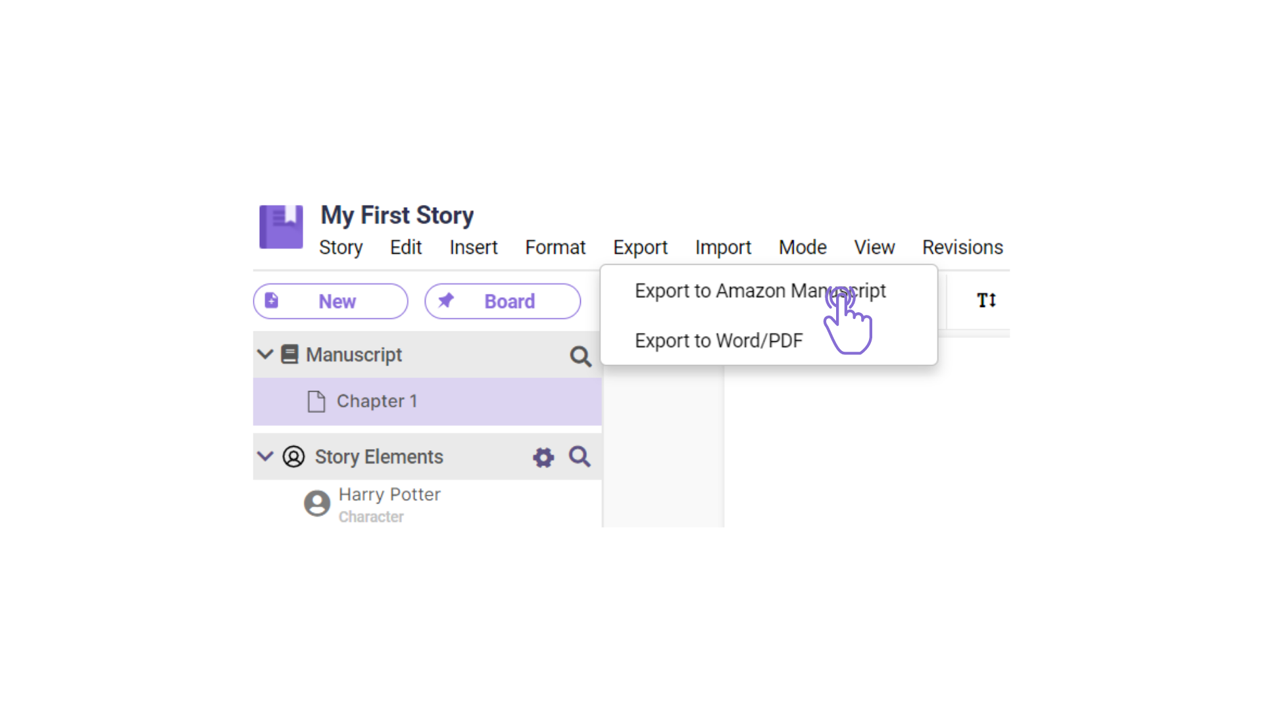Click the New button
Image resolution: width=1263 pixels, height=710 pixels.
tap(331, 301)
